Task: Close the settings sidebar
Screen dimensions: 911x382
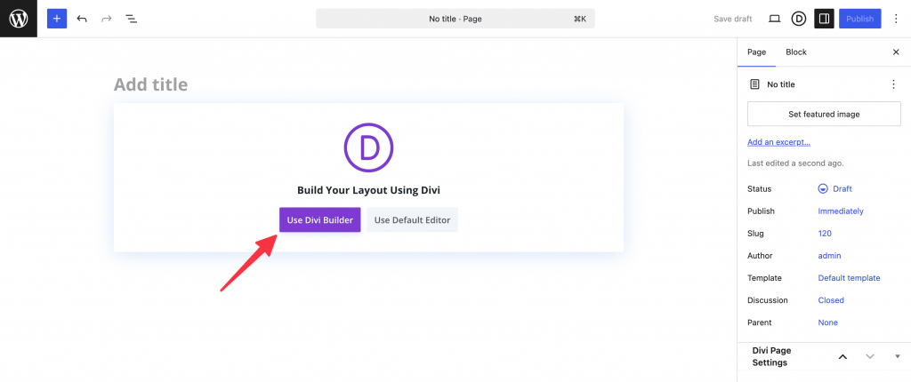Action: coord(895,52)
